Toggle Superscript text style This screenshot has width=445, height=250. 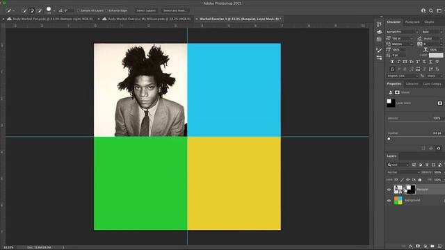click(x=418, y=62)
